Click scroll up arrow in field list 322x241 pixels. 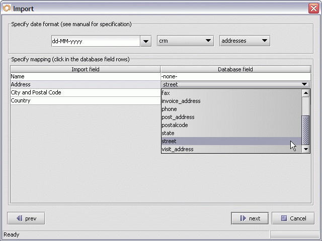(305, 93)
